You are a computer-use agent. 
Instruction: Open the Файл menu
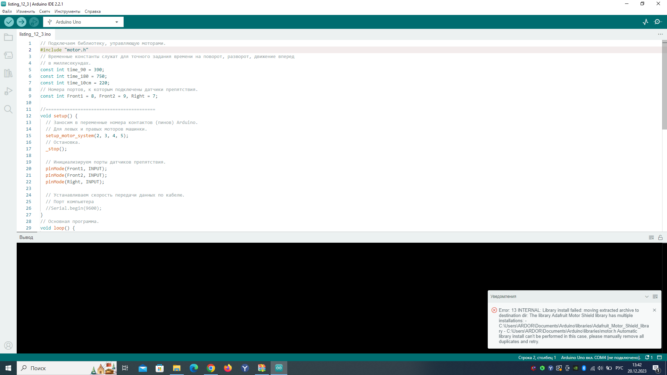pos(6,11)
